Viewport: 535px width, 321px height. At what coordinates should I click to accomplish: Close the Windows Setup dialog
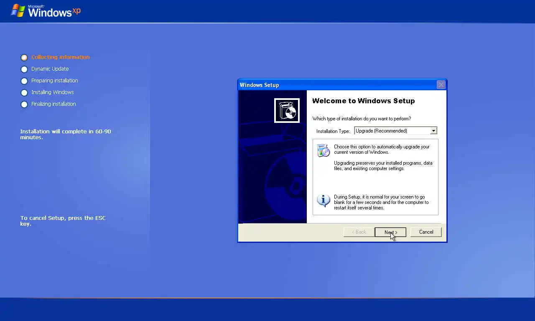pyautogui.click(x=441, y=85)
